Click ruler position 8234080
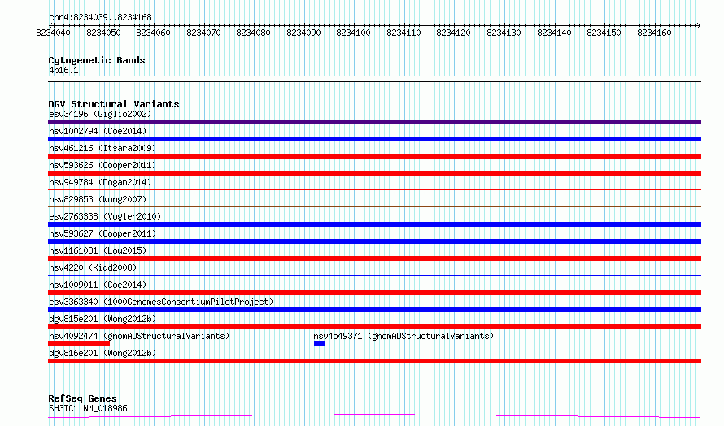This screenshot has height=426, width=724. pos(254,33)
